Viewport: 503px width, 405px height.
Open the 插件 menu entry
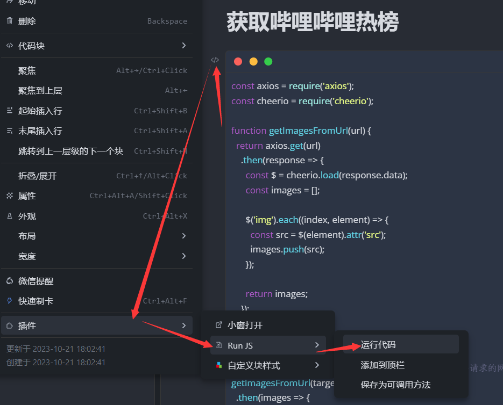(x=97, y=326)
